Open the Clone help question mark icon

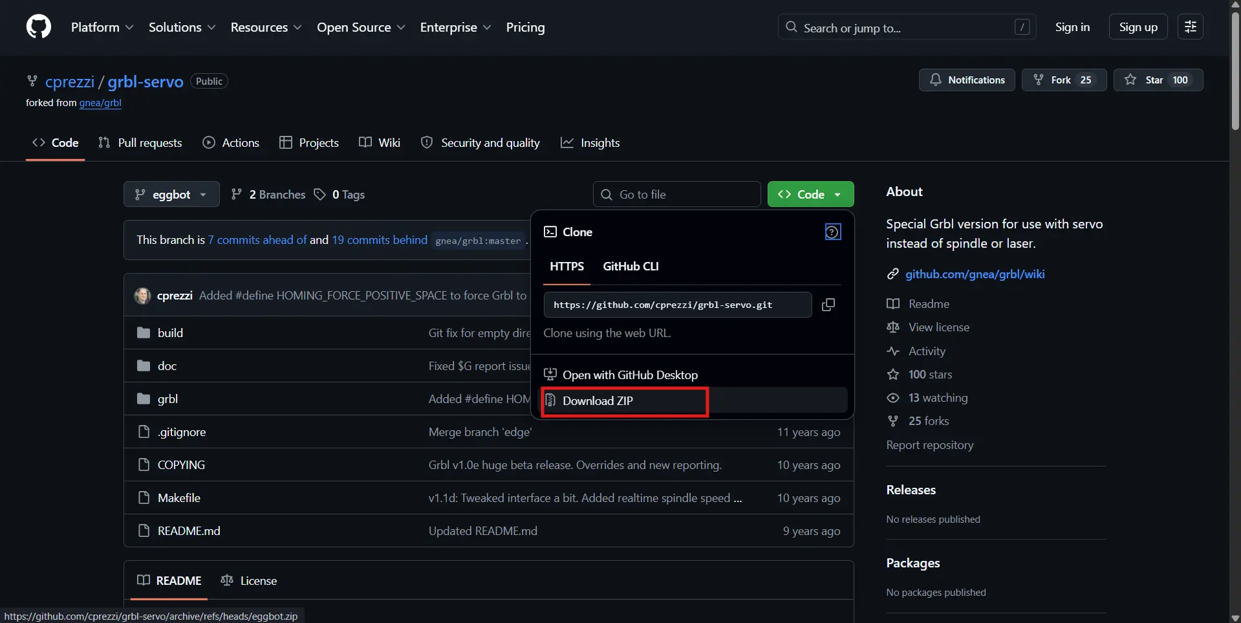[x=832, y=232]
